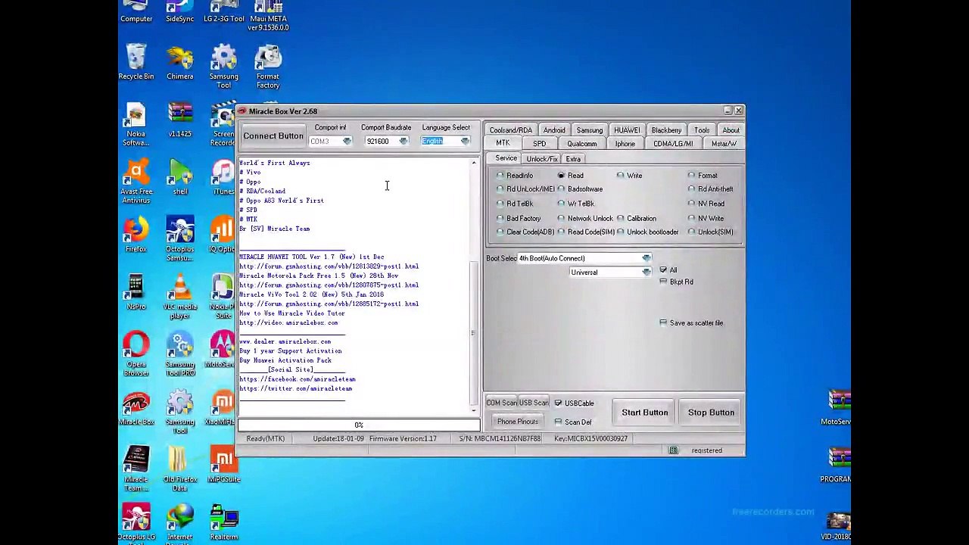Click the Start Button
Screen dimensions: 969x545
click(x=645, y=413)
